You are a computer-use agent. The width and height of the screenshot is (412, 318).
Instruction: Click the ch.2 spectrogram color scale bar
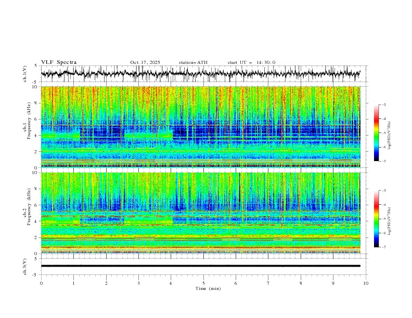tap(376, 219)
